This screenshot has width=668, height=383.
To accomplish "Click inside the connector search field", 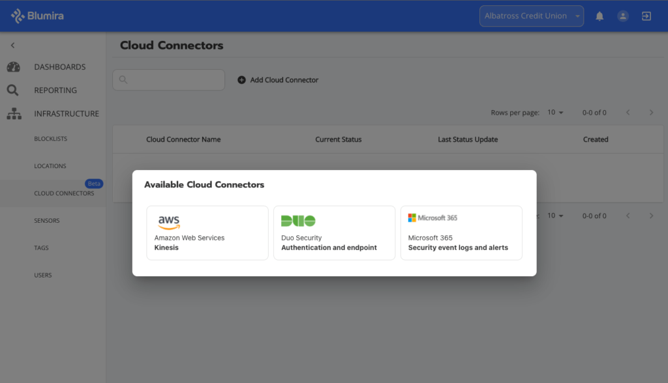I will 168,79.
